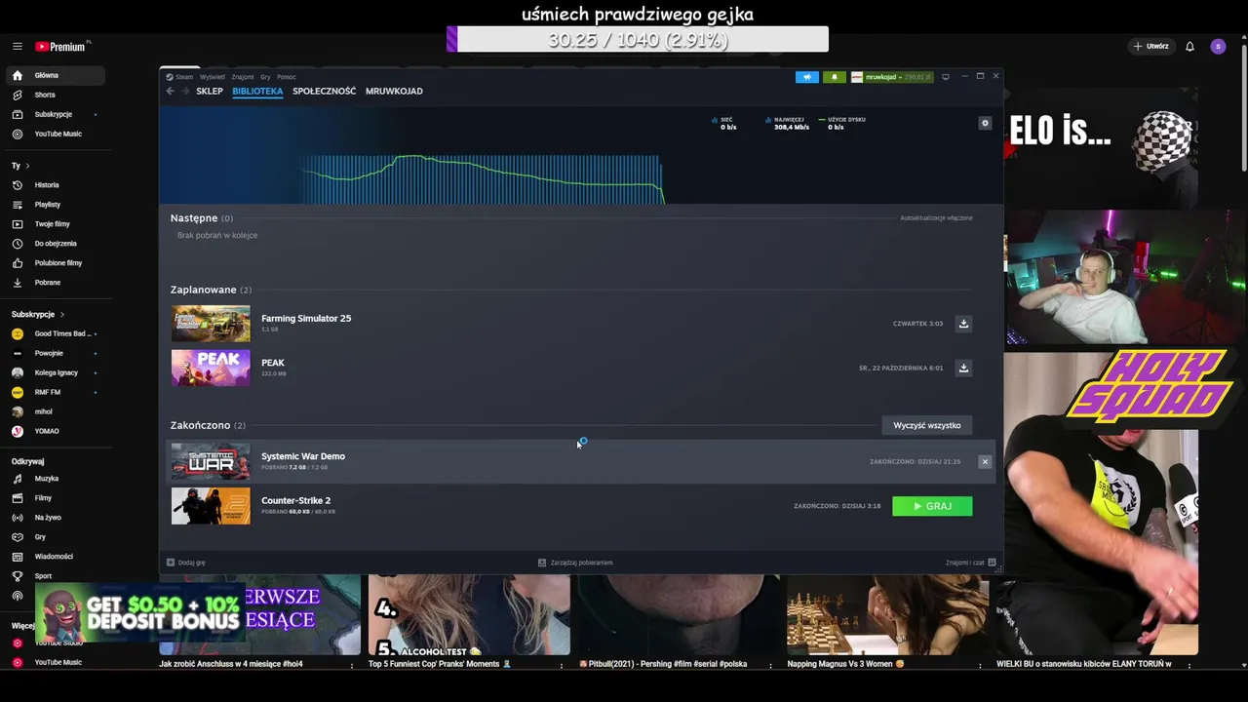Open Pomoc menu in Steam
Viewport: 1248px width, 702px height.
[x=286, y=77]
